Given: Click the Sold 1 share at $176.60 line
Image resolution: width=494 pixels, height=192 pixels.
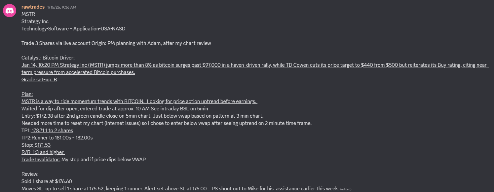Looking at the screenshot, I should coord(47,181).
